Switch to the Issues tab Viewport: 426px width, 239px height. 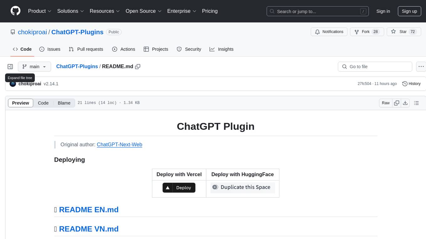[x=50, y=49]
